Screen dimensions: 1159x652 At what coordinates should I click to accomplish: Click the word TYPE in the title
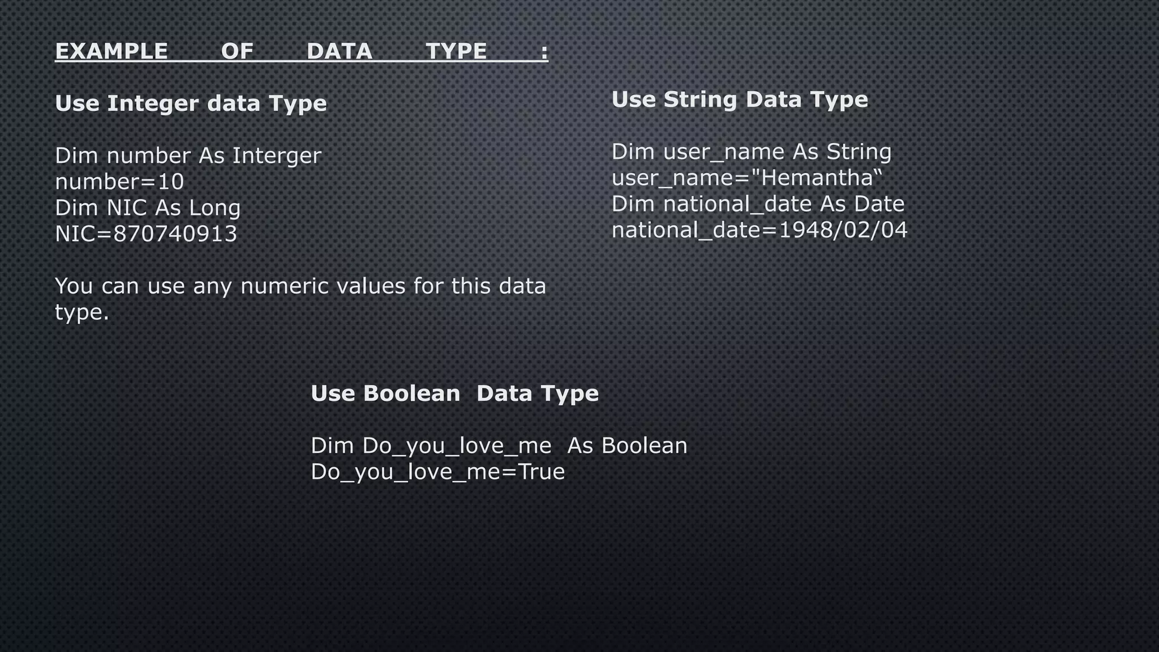[x=456, y=52]
